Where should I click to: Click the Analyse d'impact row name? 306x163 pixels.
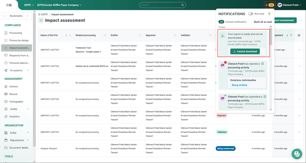(48, 148)
